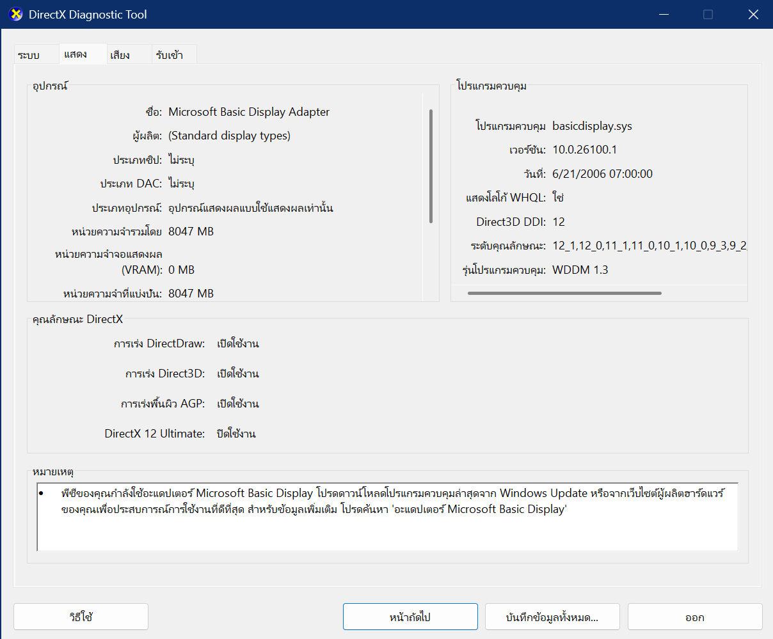Go to the รับเข้า tab
Image resolution: width=773 pixels, height=639 pixels.
point(169,55)
